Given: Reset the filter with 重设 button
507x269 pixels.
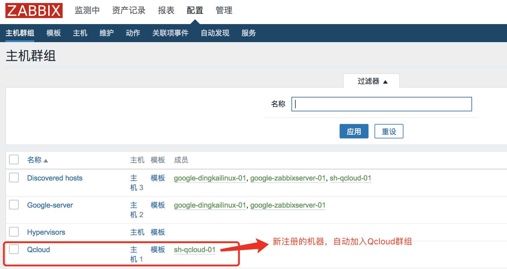Looking at the screenshot, I should point(389,131).
